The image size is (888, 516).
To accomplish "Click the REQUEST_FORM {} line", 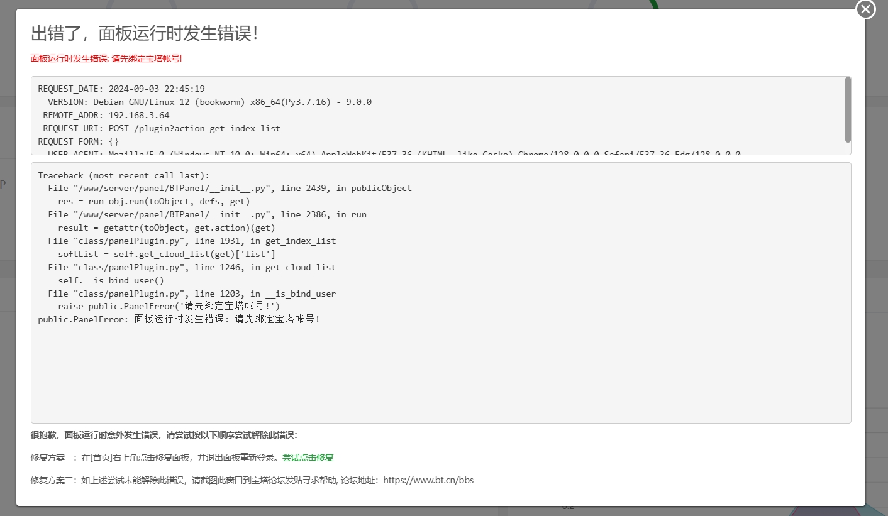I will point(79,141).
